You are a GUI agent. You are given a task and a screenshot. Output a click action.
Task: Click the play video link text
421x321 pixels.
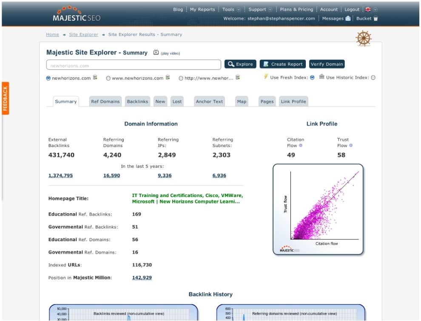coord(170,53)
